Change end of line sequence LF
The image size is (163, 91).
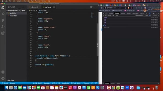(x=59, y=83)
